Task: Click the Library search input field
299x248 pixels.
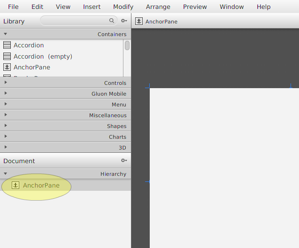Action: point(74,21)
